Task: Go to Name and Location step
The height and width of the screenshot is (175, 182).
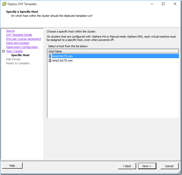Action: click(x=18, y=43)
